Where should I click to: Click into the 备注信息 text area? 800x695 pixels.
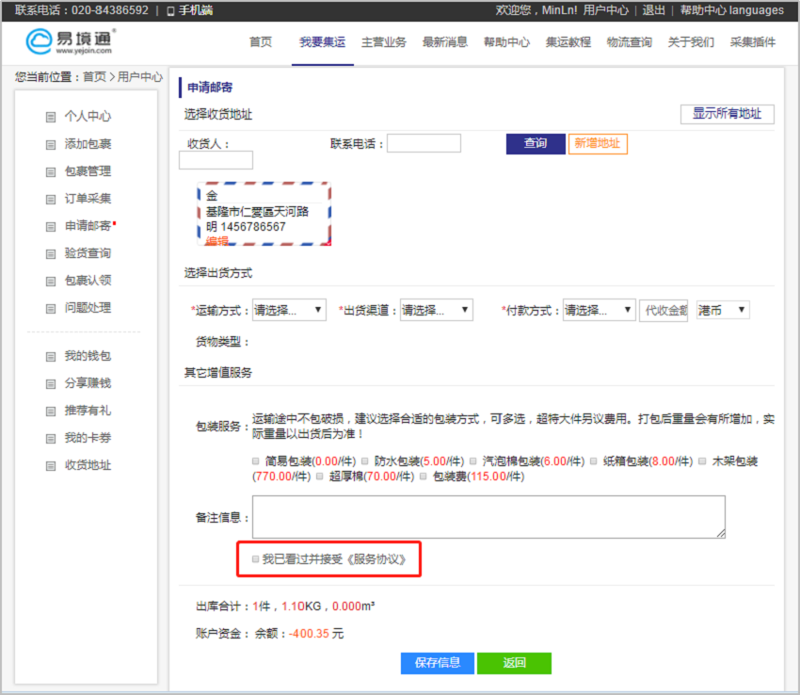(488, 516)
